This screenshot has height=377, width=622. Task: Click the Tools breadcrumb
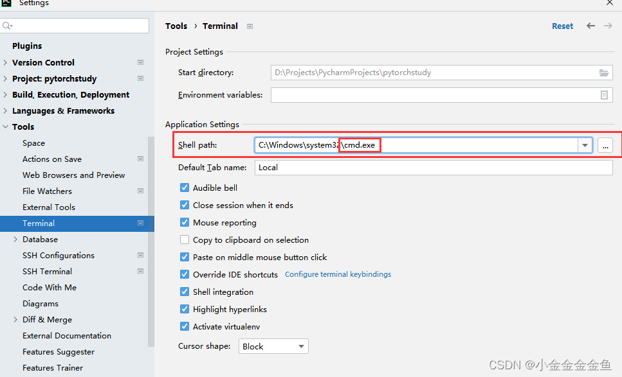[x=176, y=26]
